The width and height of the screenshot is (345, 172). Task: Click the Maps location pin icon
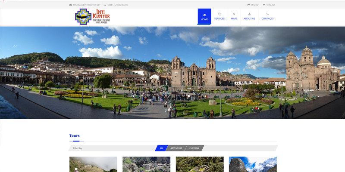pyautogui.click(x=234, y=14)
